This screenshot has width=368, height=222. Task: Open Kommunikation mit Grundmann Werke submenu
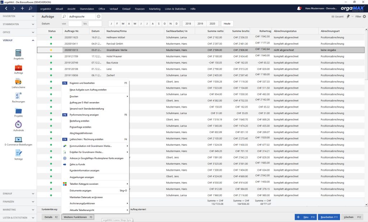pyautogui.click(x=95, y=146)
